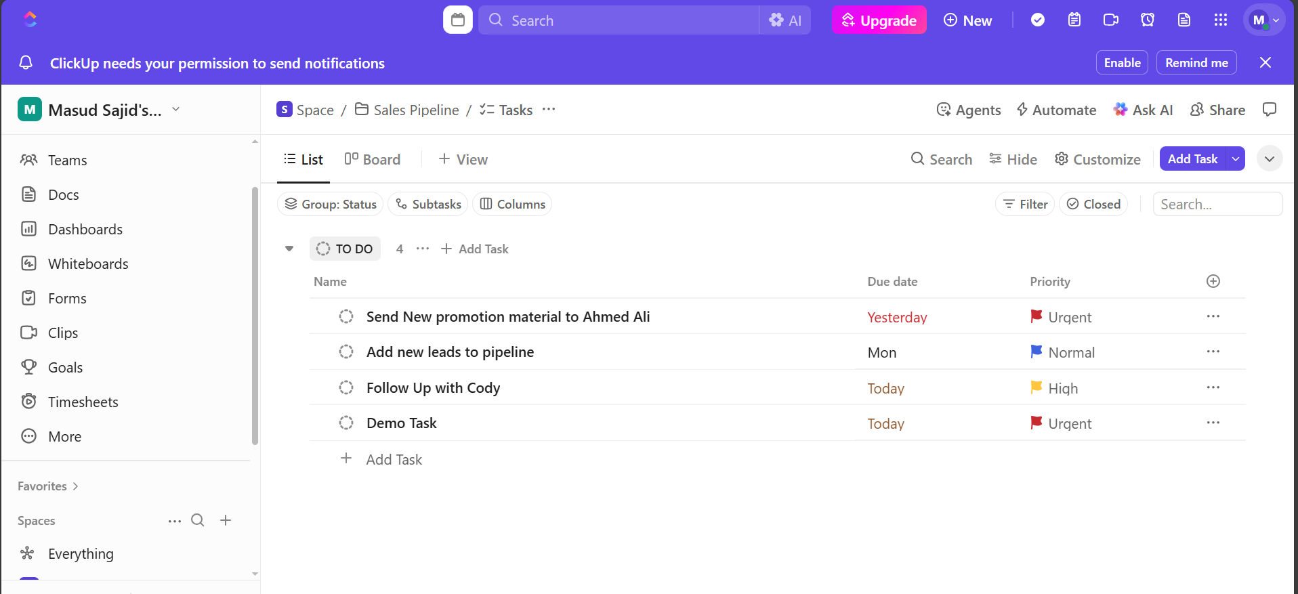
Task: Open the calendar icon beside search
Action: pyautogui.click(x=458, y=20)
